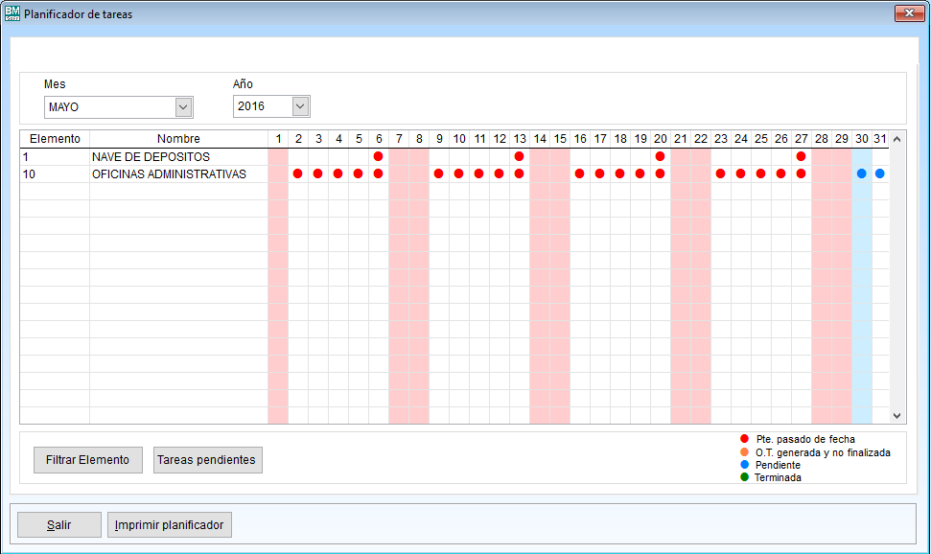Open the Año dropdown showing 2016
The image size is (931, 554).
tap(300, 106)
